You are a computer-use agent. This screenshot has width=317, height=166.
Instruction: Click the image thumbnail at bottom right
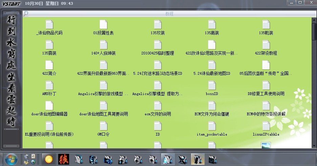(x=266, y=145)
